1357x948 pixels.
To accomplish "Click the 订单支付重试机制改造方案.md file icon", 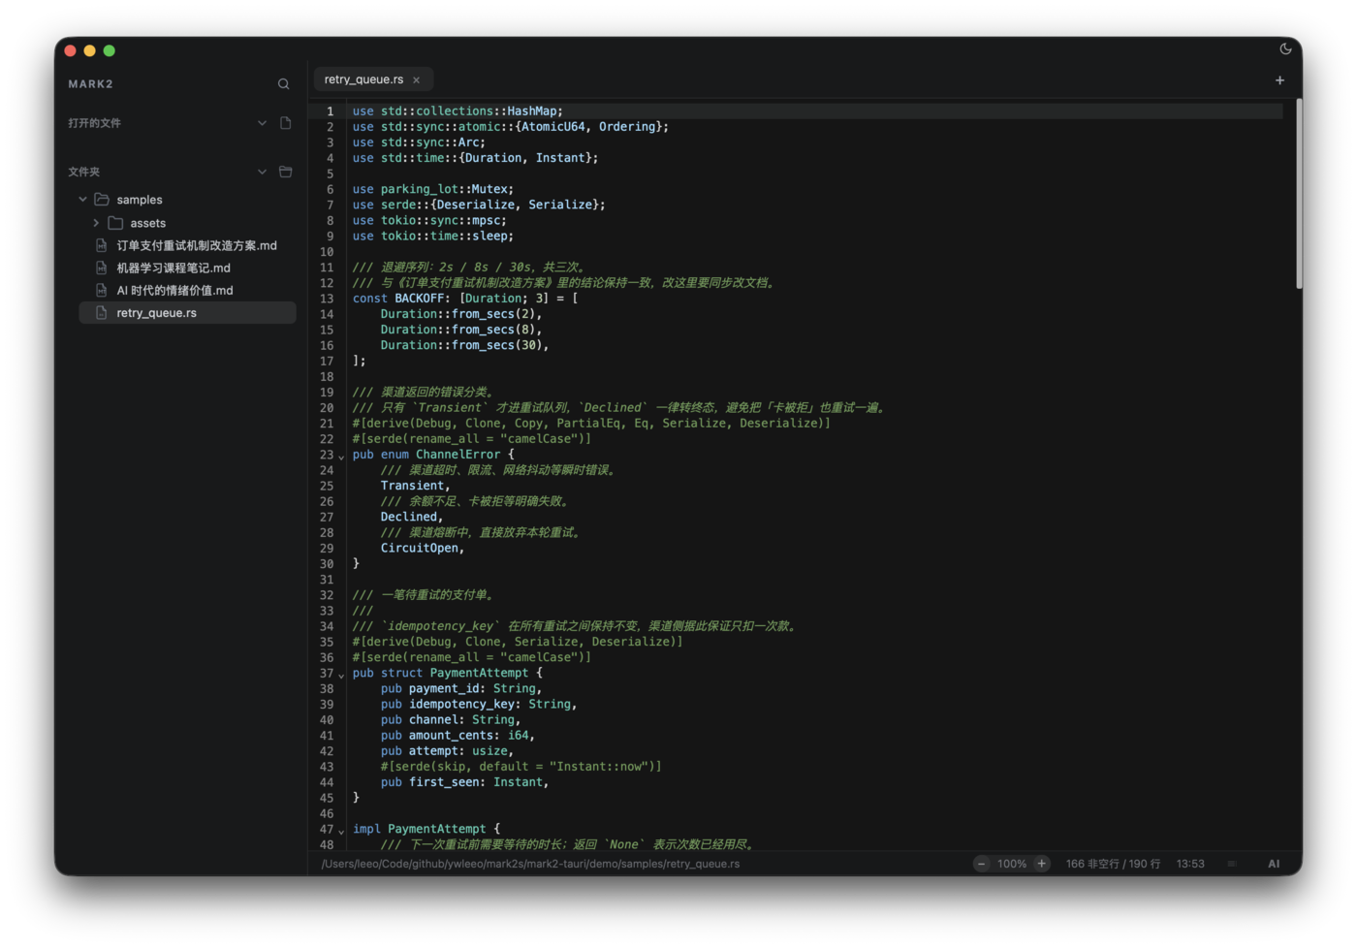I will (x=101, y=245).
